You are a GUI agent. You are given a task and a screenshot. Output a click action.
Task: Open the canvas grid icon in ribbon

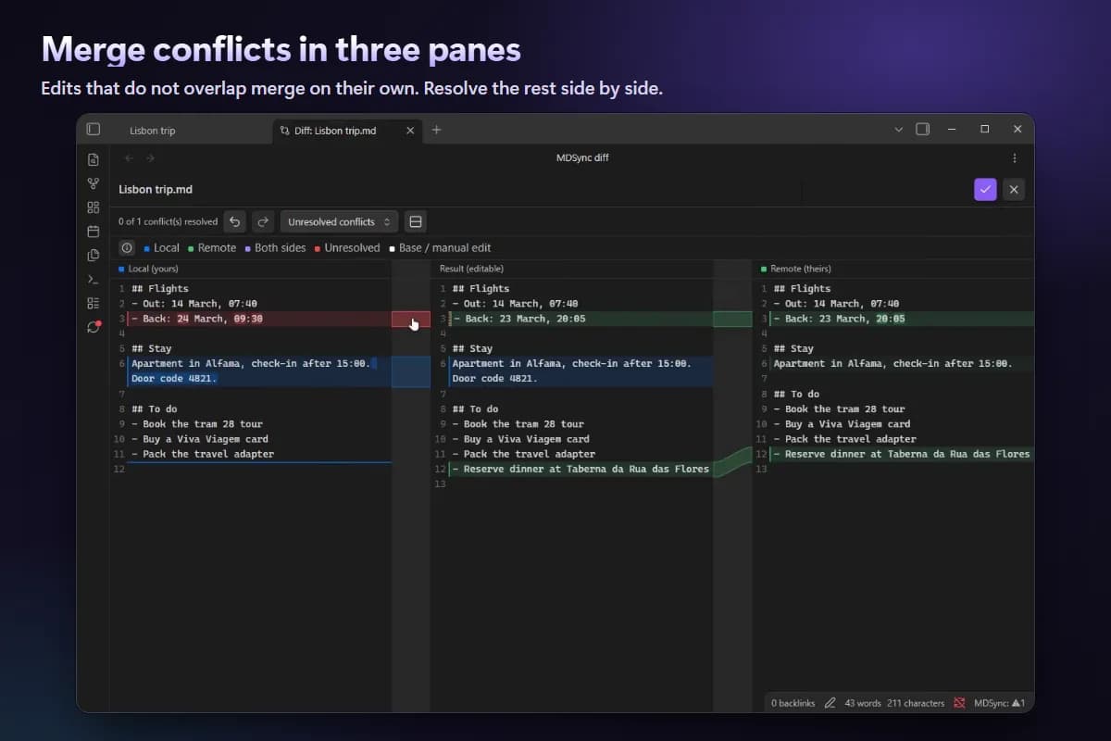pyautogui.click(x=93, y=207)
